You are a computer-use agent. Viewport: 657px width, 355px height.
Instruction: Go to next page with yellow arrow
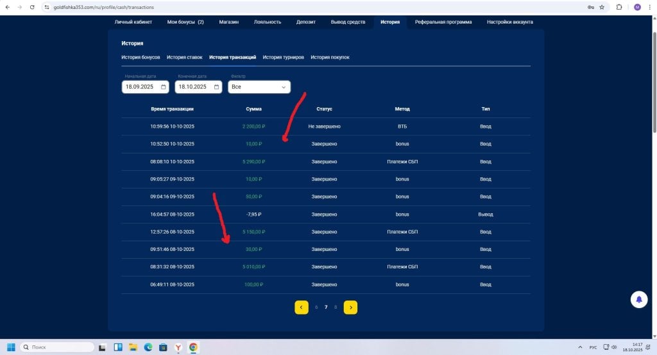(x=351, y=307)
